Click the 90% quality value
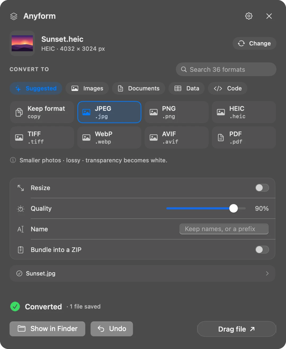 coord(262,208)
